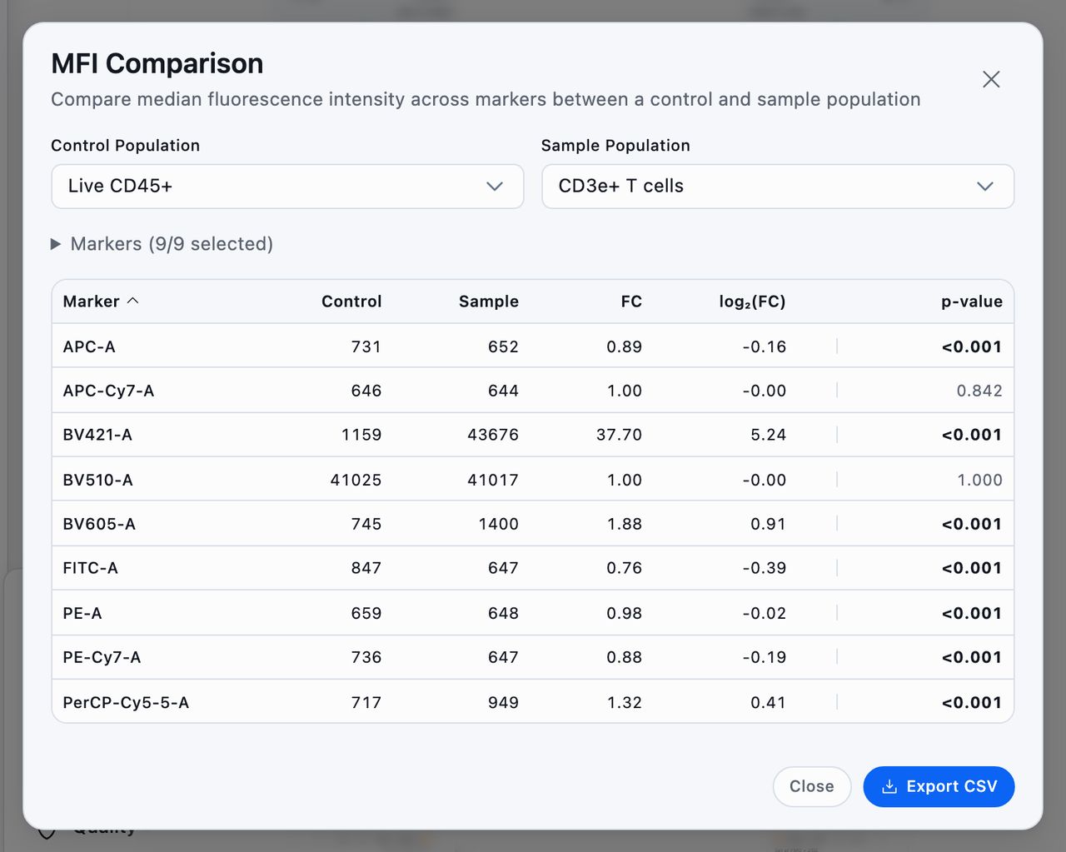The width and height of the screenshot is (1066, 852).
Task: Select the FITC-A marker row
Action: point(533,568)
